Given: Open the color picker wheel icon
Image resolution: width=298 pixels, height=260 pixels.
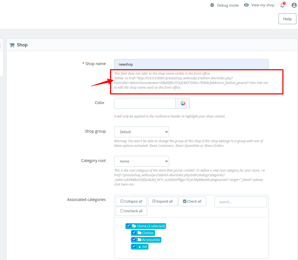Looking at the screenshot, I should 182,103.
